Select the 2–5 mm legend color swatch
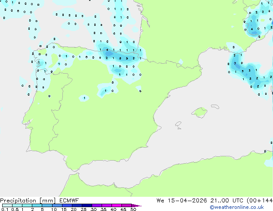 tap(37, 205)
